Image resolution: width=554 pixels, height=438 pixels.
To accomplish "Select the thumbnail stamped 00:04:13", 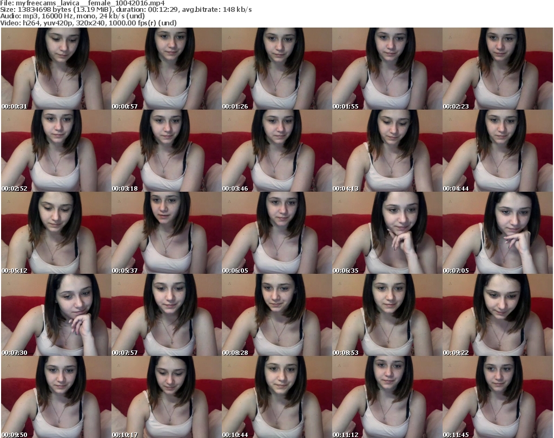I will tap(387, 151).
